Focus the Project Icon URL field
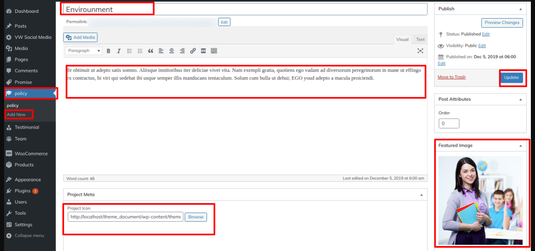This screenshot has height=251, width=535. [125, 217]
